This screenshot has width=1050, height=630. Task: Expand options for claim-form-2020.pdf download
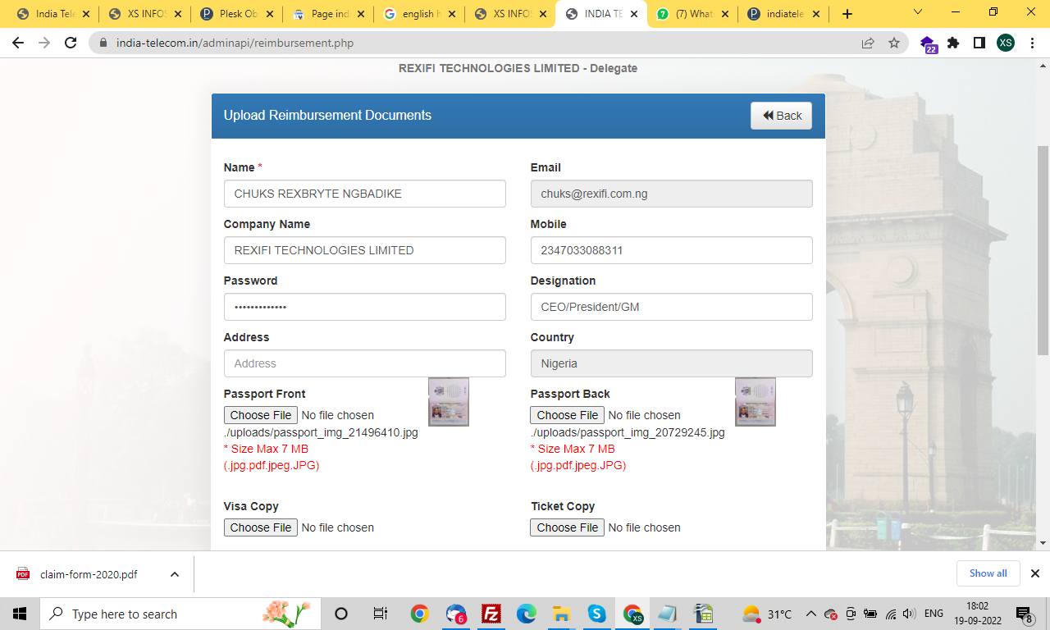(175, 574)
